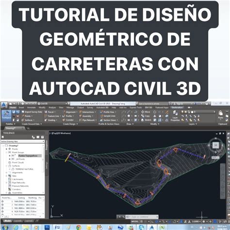Select the Sample Lines tool
This screenshot has width=230, height=230.
click(108, 116)
